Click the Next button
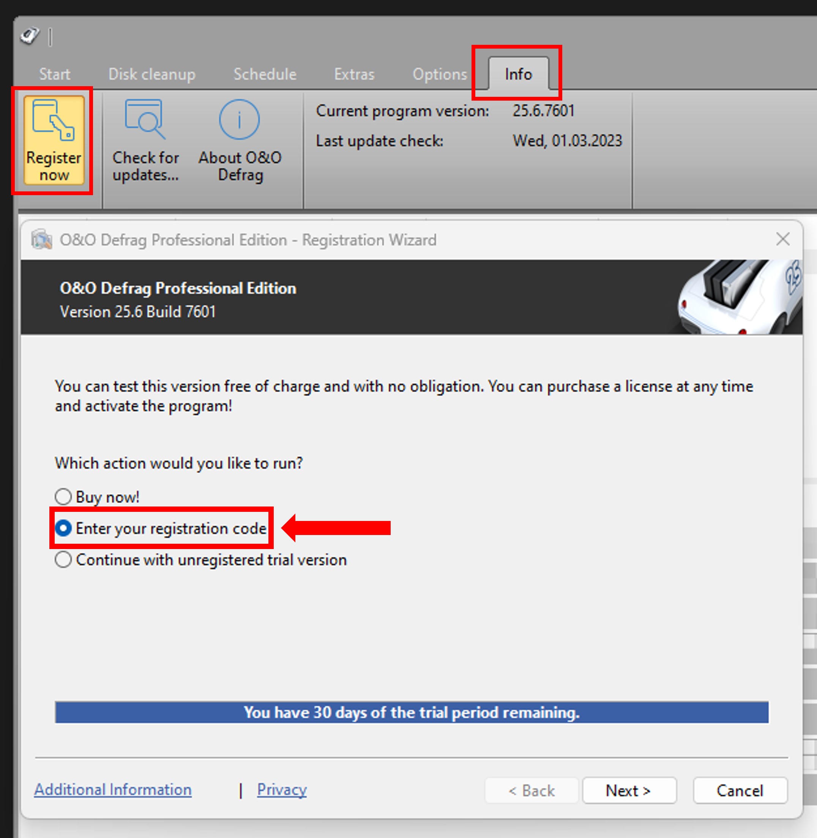 coord(629,790)
